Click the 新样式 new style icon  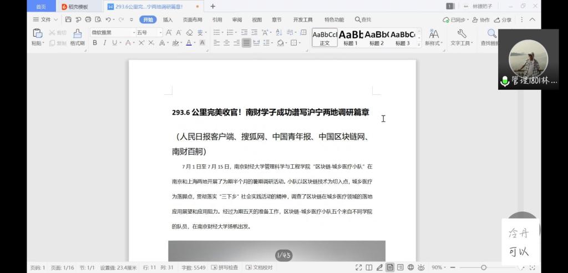[433, 37]
